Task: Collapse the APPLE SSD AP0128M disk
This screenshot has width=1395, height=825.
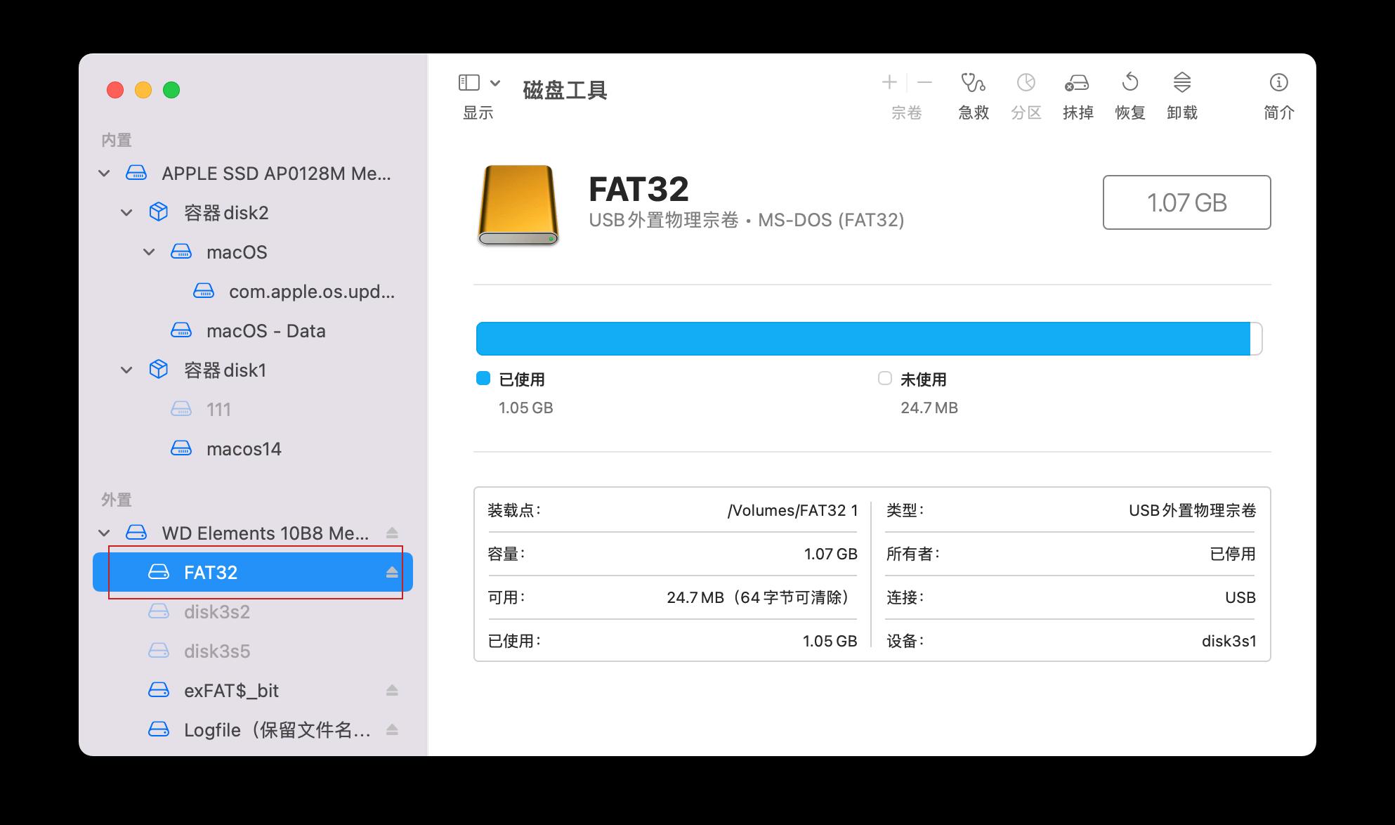Action: pyautogui.click(x=104, y=174)
